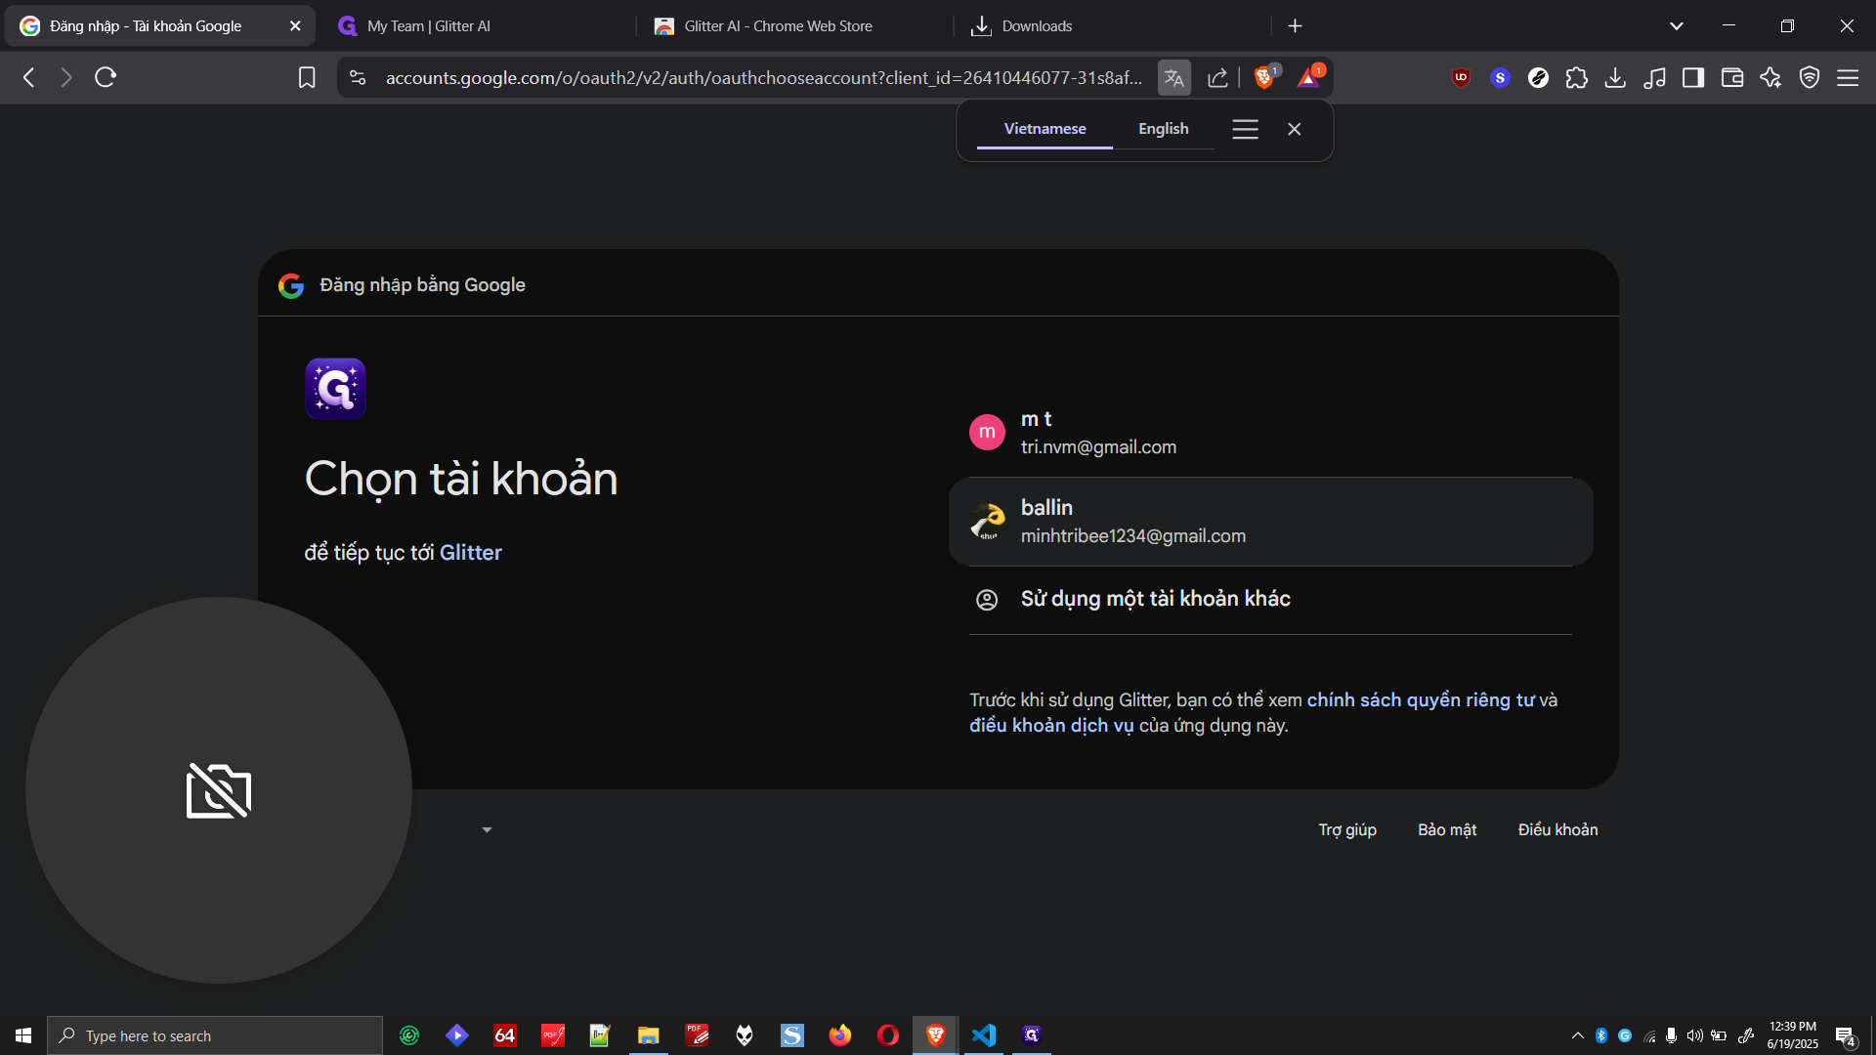Open the volume control in system tray
1876x1055 pixels.
1694,1035
